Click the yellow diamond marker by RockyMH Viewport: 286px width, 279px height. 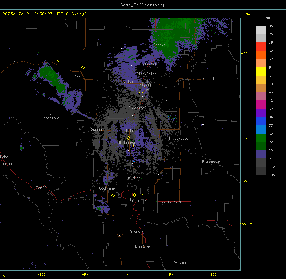point(83,68)
